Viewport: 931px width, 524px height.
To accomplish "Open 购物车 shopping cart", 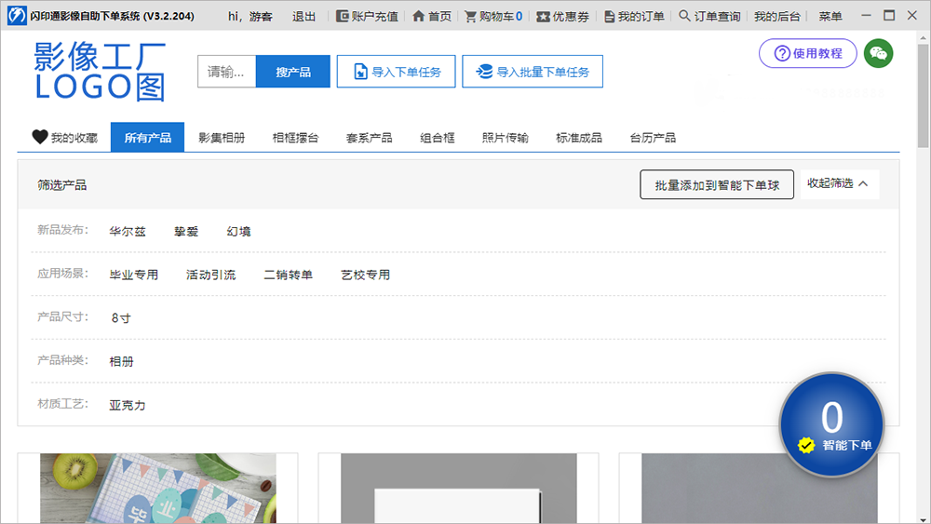I will pos(493,17).
